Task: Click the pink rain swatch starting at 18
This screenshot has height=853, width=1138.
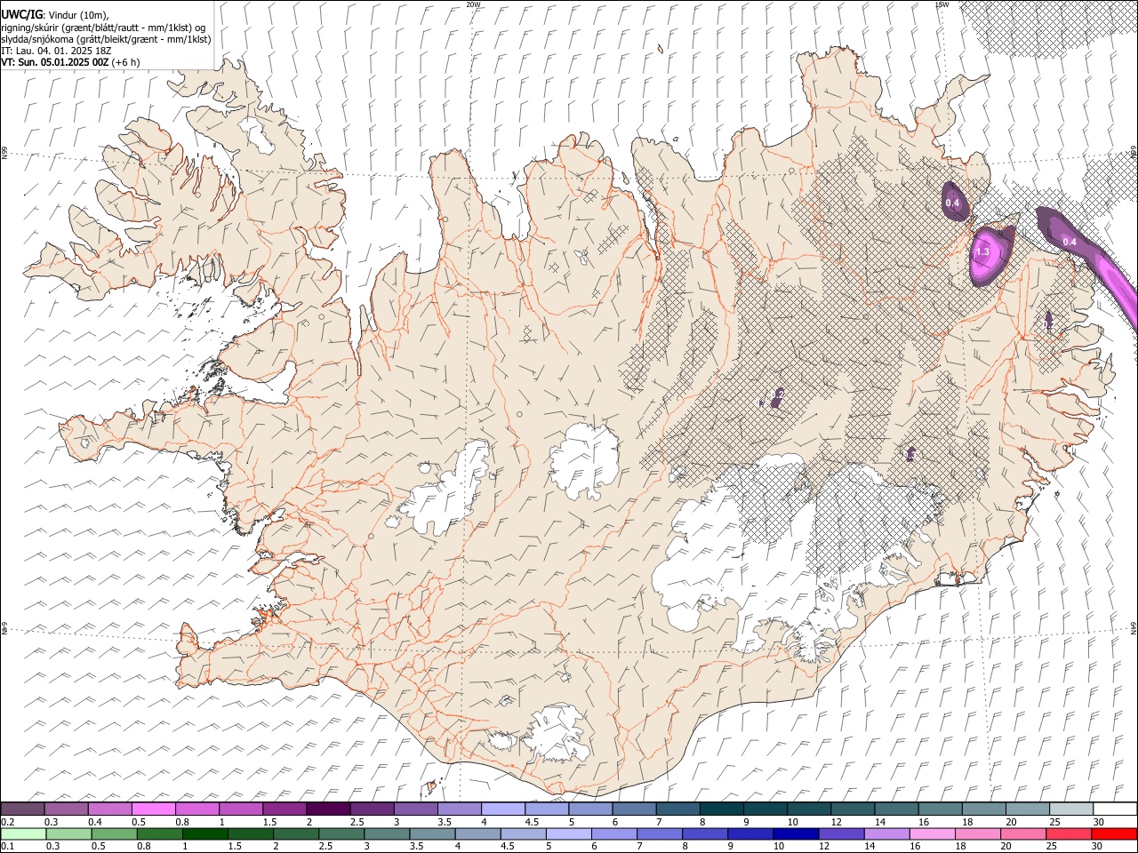Action: (976, 834)
